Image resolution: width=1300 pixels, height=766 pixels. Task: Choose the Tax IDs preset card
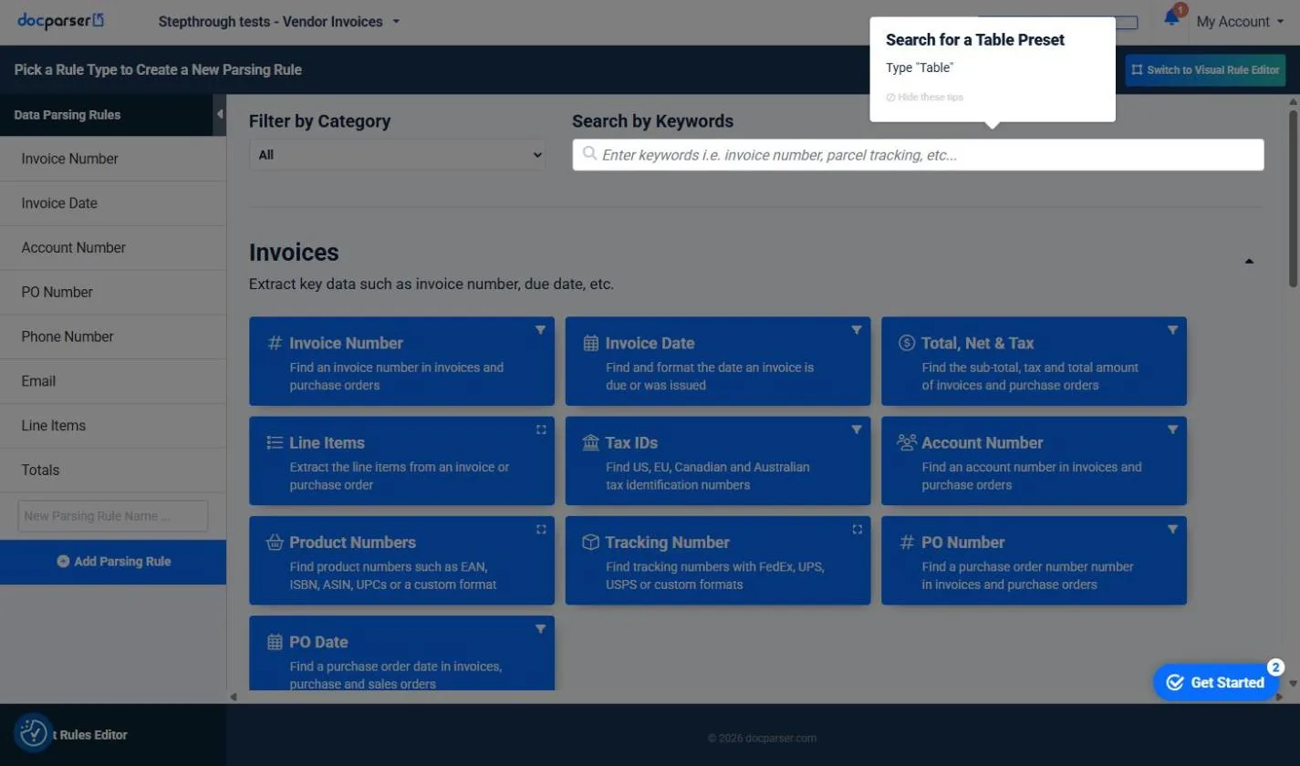tap(718, 461)
